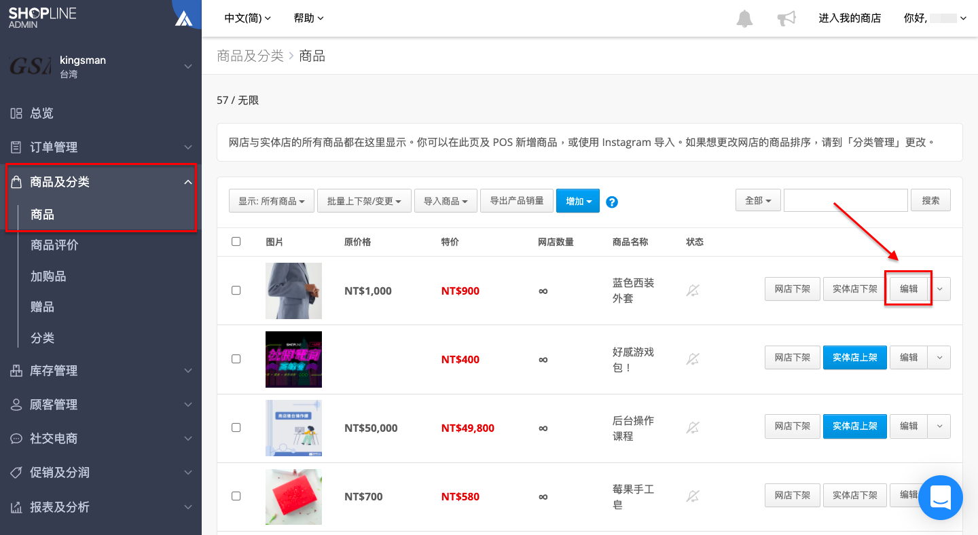Open the 显示: 所有商品 filter dropdown
Image resolution: width=978 pixels, height=535 pixels.
coord(272,201)
